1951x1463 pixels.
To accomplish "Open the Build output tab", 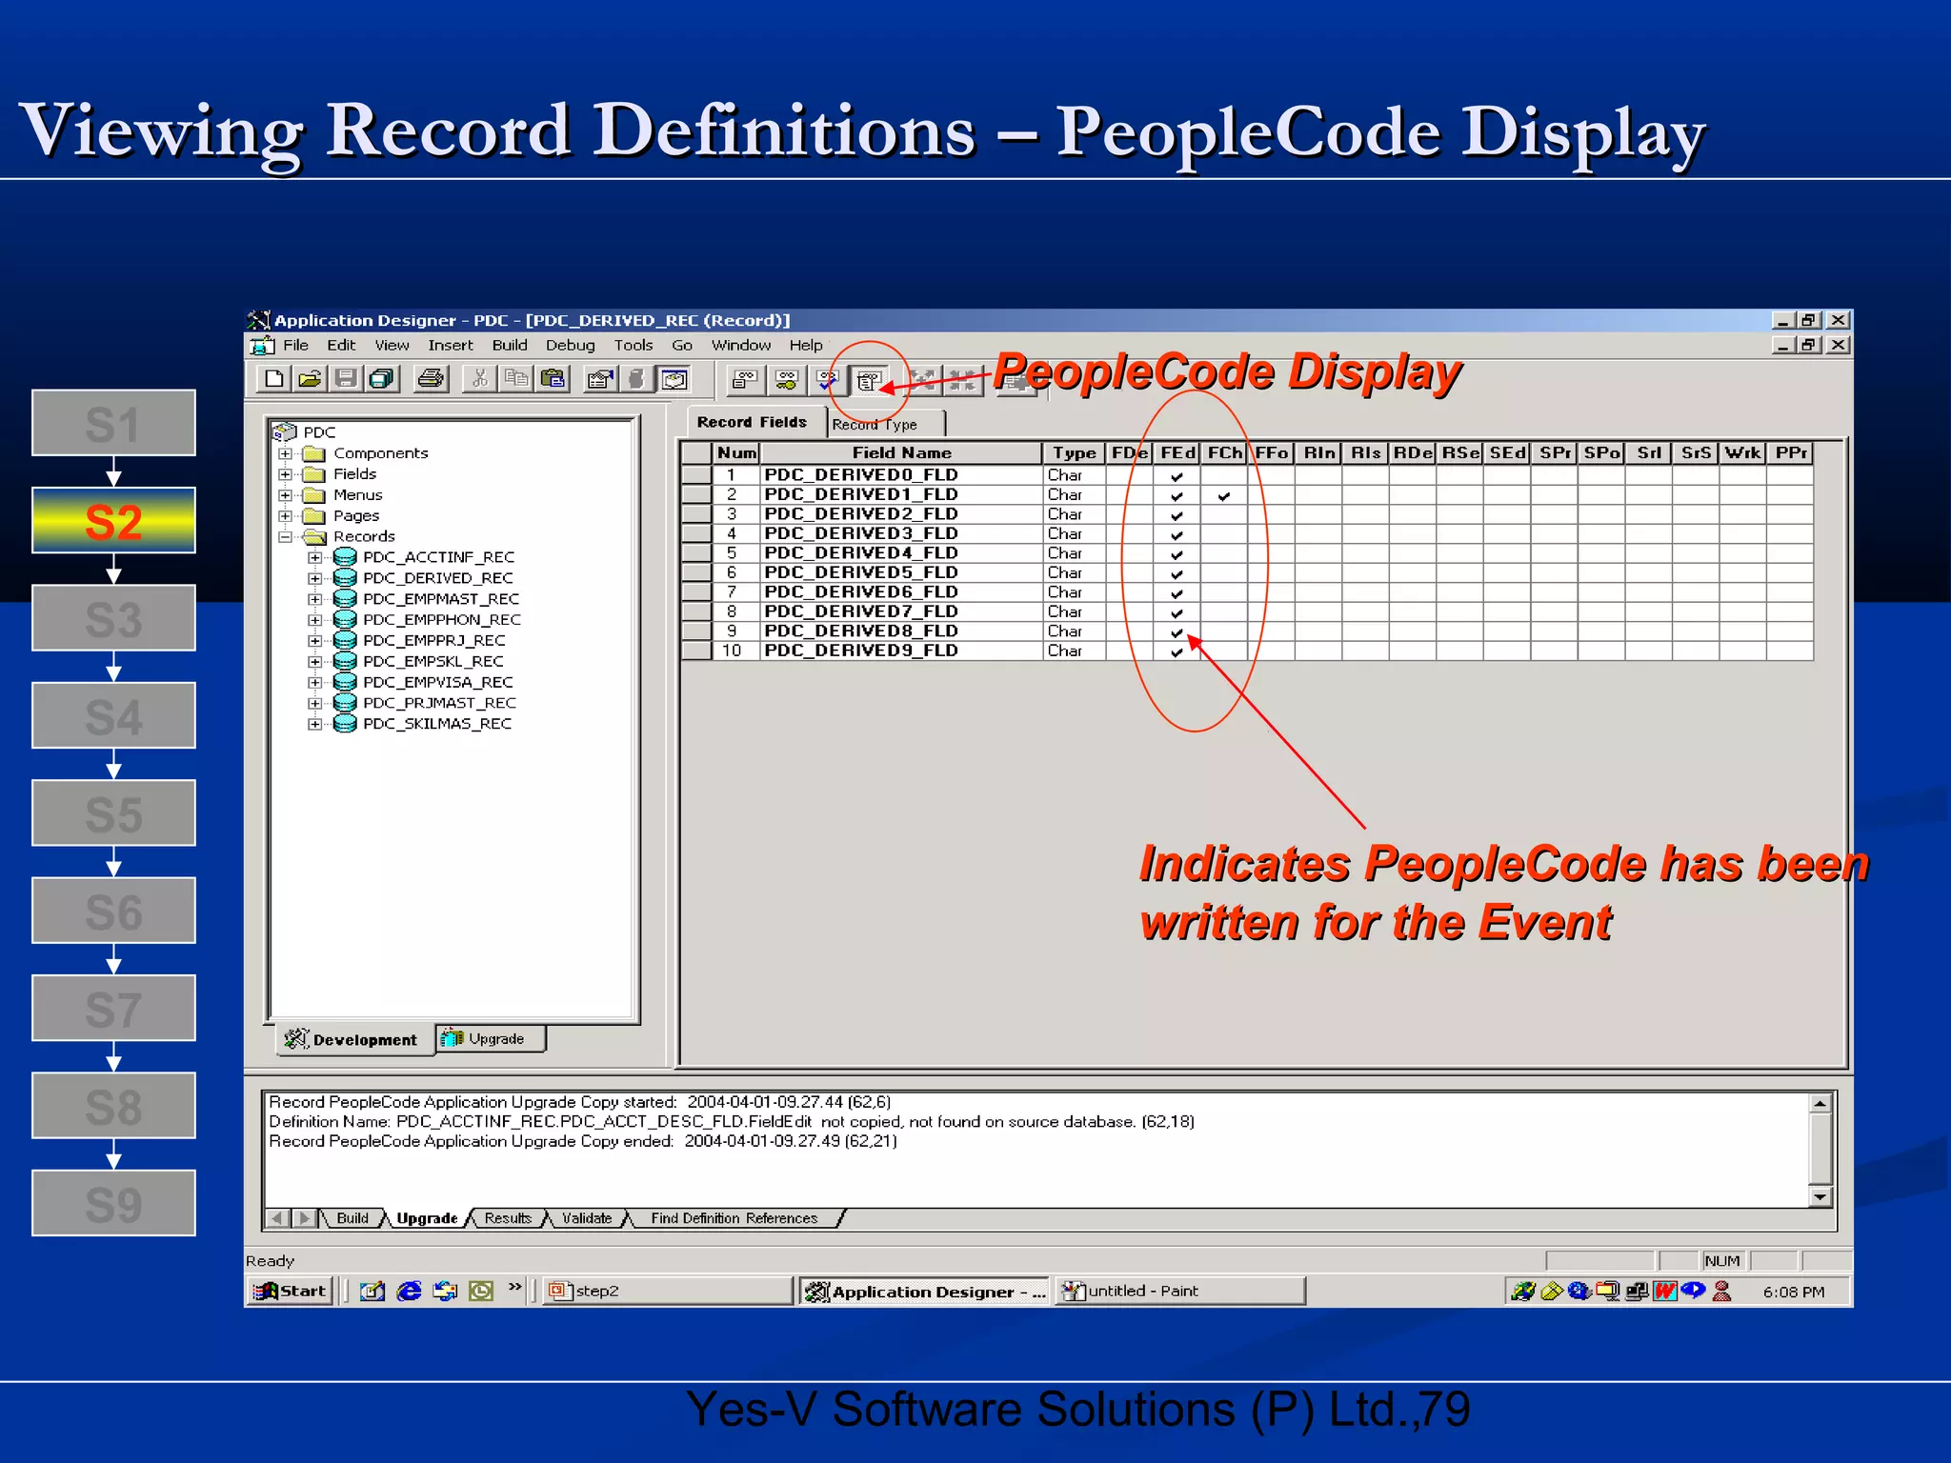I will 352,1218.
